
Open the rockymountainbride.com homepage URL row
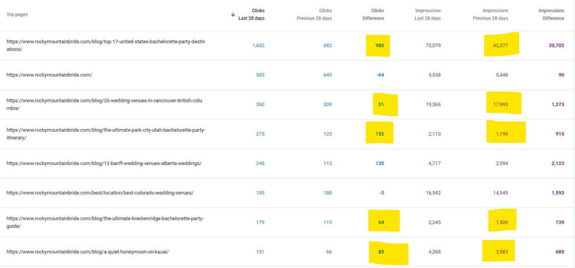pos(49,75)
